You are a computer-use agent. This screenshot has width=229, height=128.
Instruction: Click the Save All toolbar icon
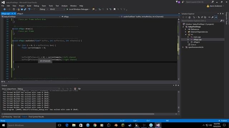point(25,9)
